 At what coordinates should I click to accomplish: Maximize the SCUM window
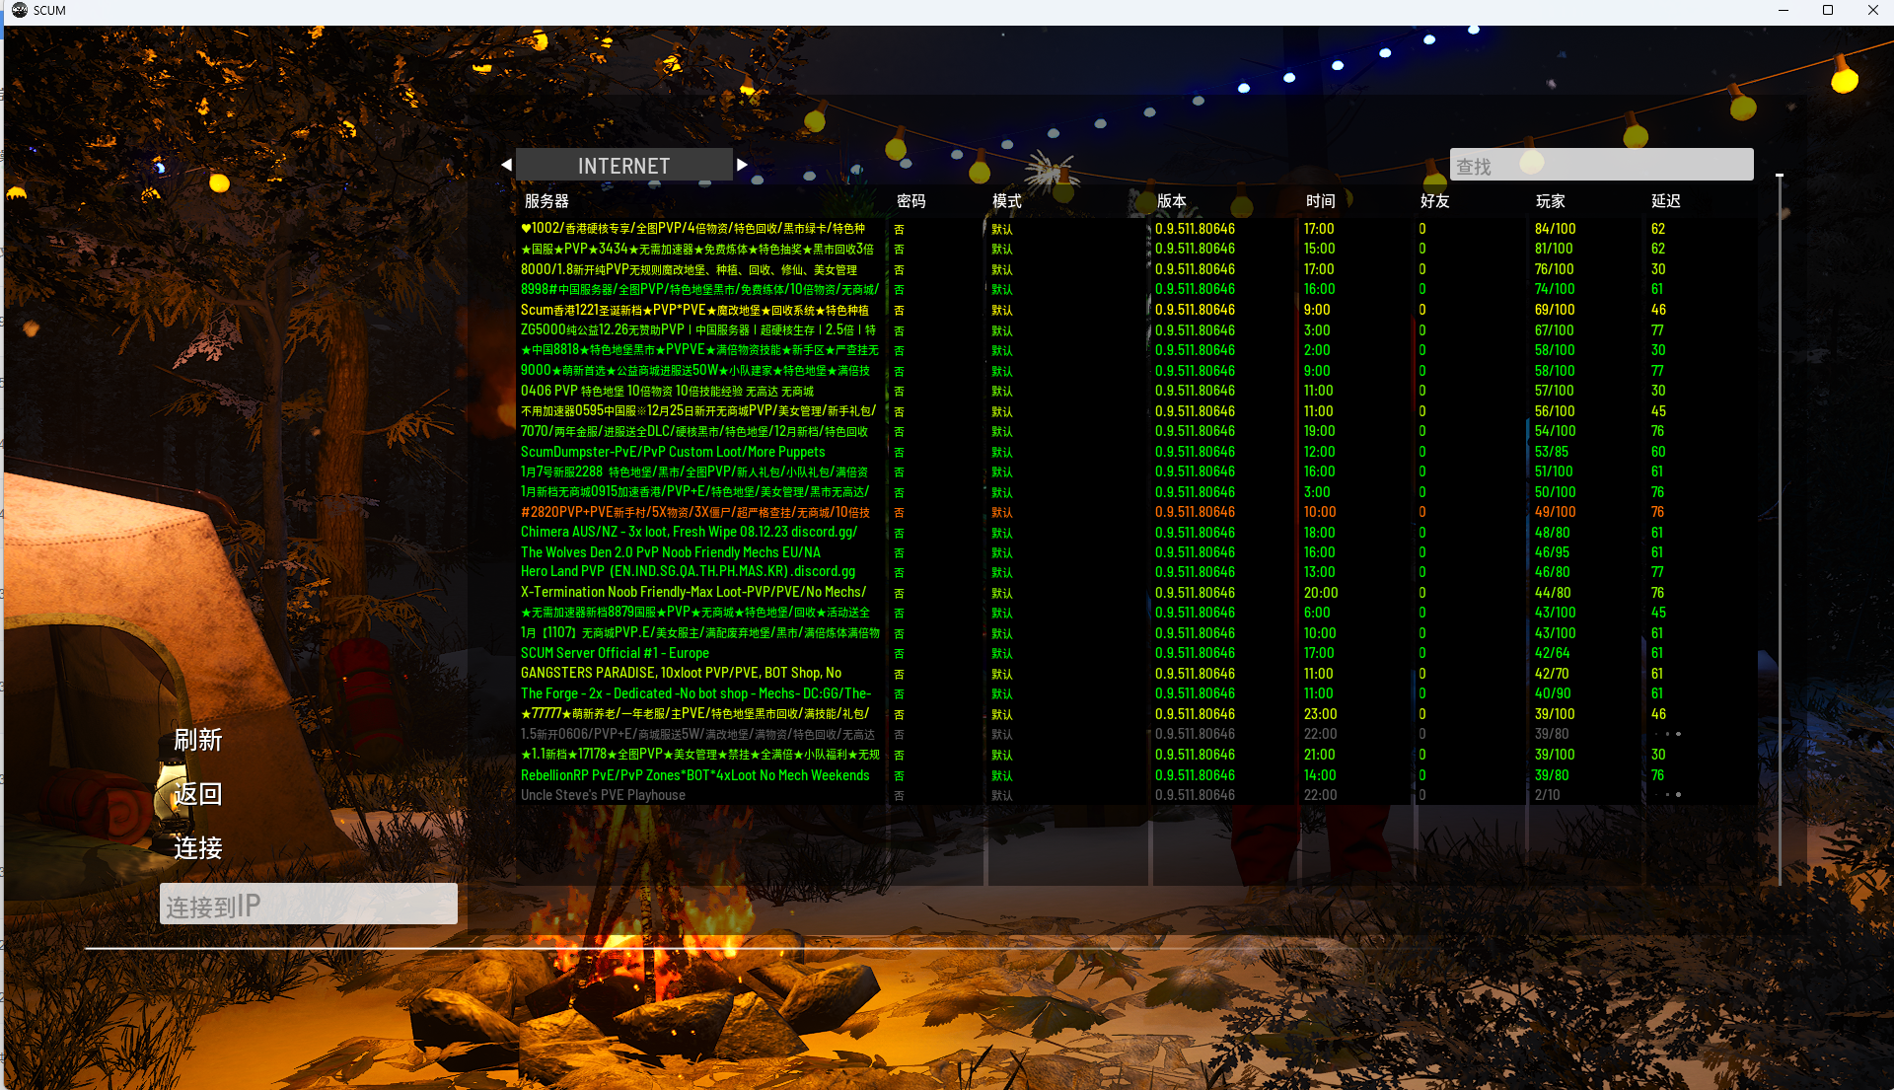(1828, 10)
